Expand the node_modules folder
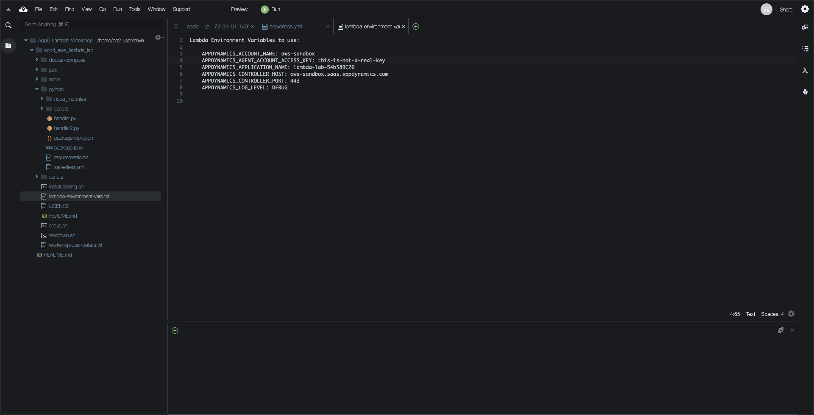Screen dimensions: 814x415 pyautogui.click(x=42, y=99)
